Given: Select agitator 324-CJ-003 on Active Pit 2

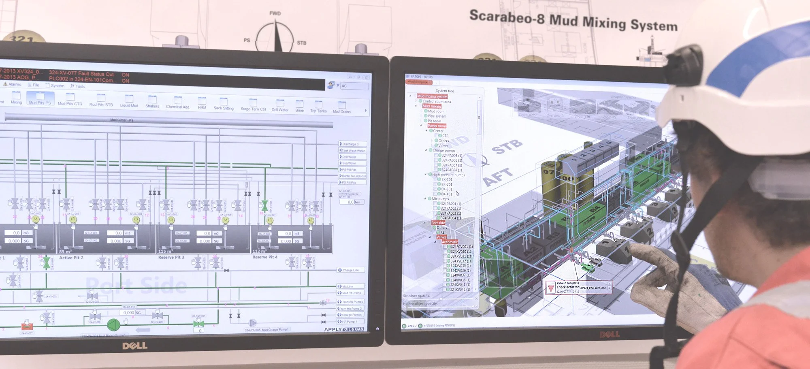Looking at the screenshot, I should tap(73, 219).
